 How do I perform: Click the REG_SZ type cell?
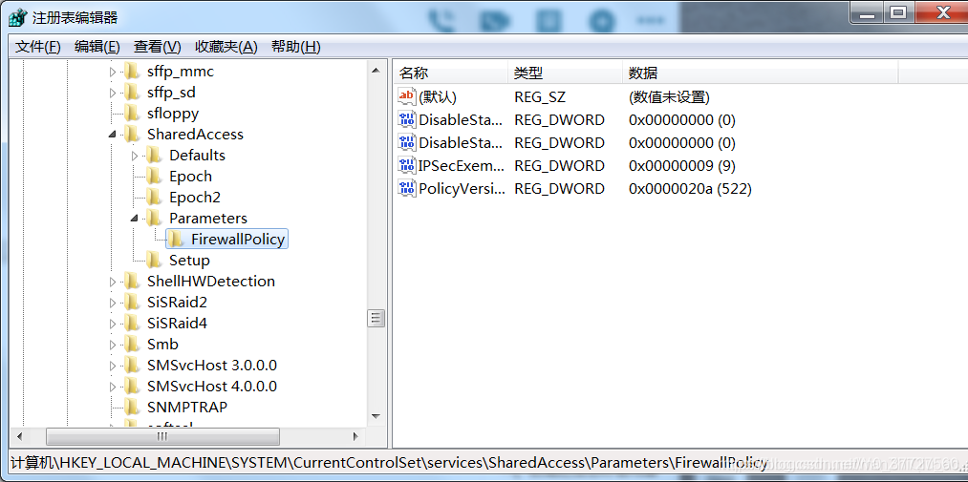[540, 96]
